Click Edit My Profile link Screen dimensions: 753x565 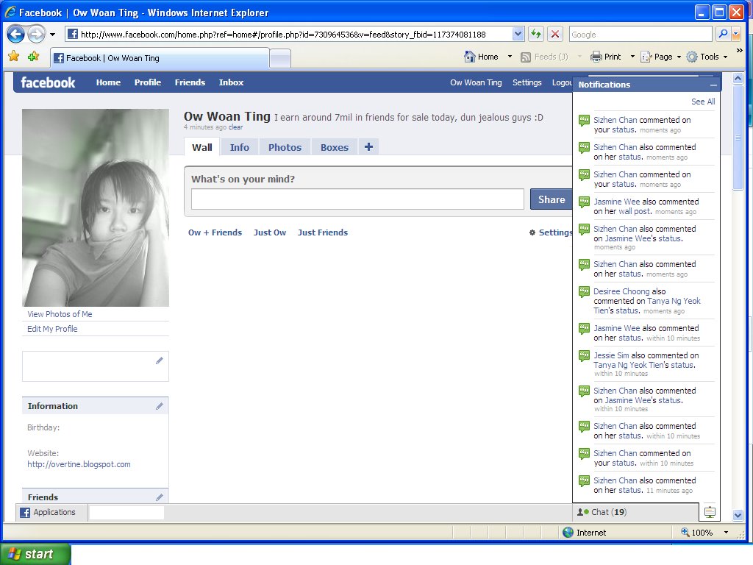coord(52,329)
